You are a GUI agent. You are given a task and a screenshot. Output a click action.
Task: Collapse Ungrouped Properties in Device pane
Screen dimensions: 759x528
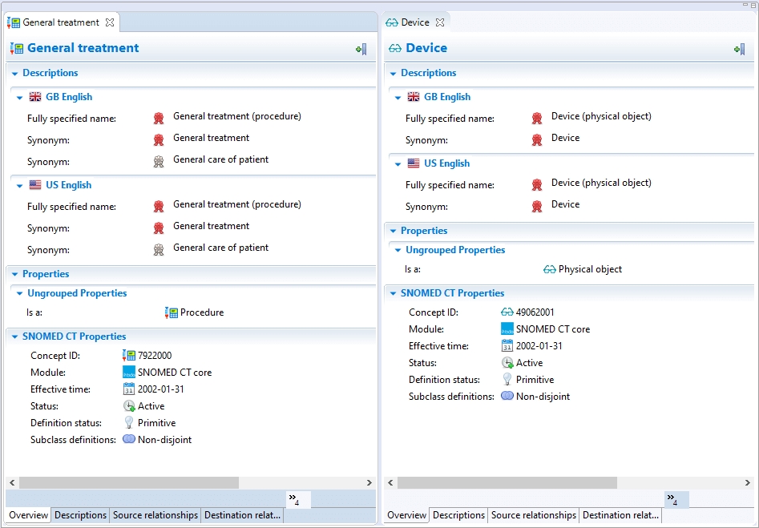coord(398,251)
